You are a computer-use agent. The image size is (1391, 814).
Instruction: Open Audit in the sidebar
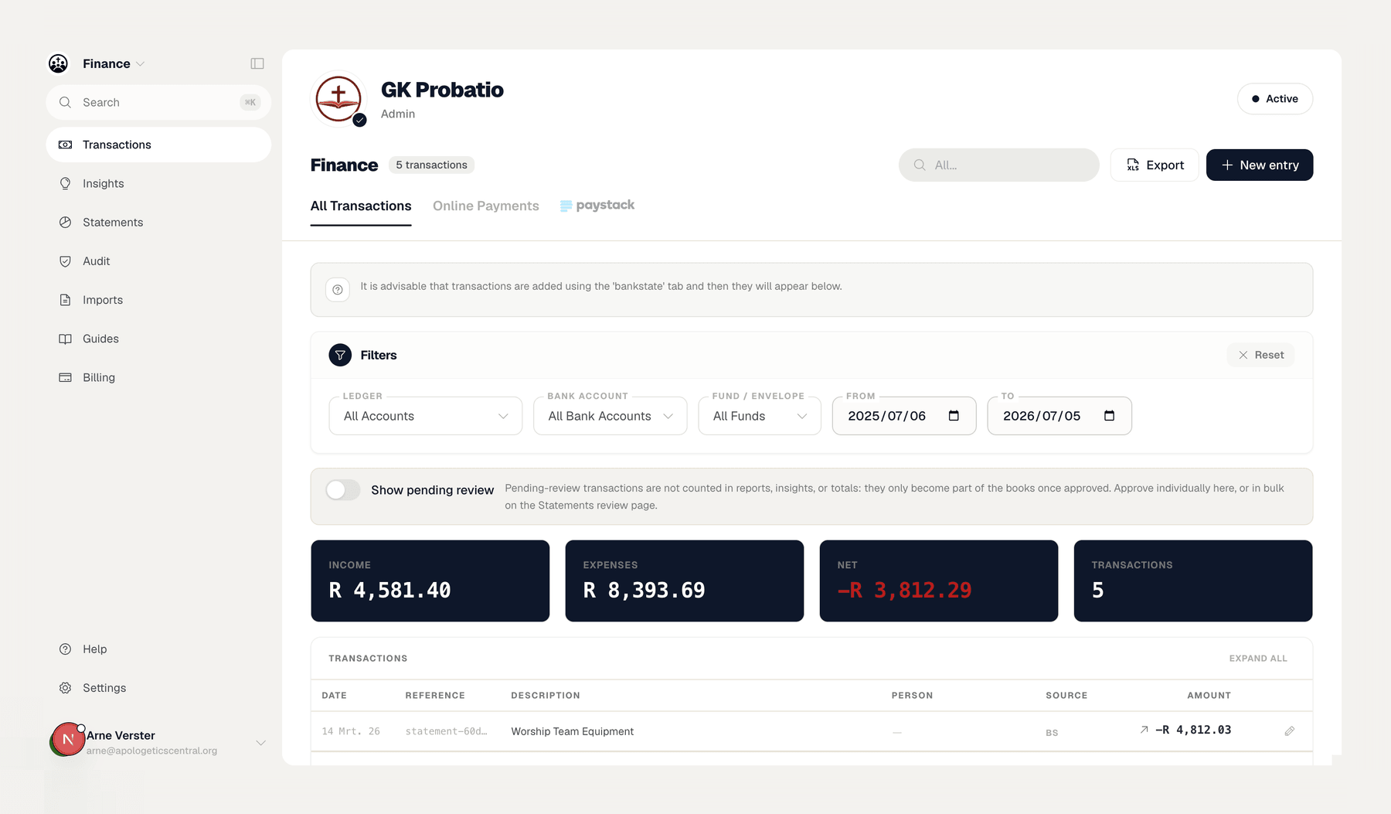[x=158, y=261]
